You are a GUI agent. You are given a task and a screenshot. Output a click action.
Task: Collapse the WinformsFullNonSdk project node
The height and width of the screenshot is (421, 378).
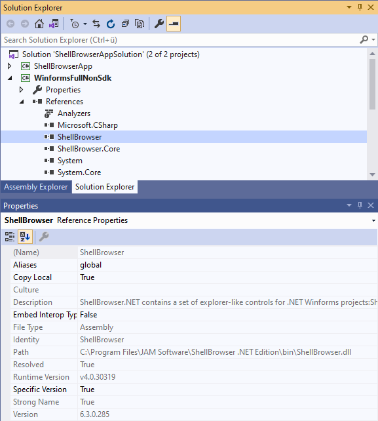tap(10, 78)
